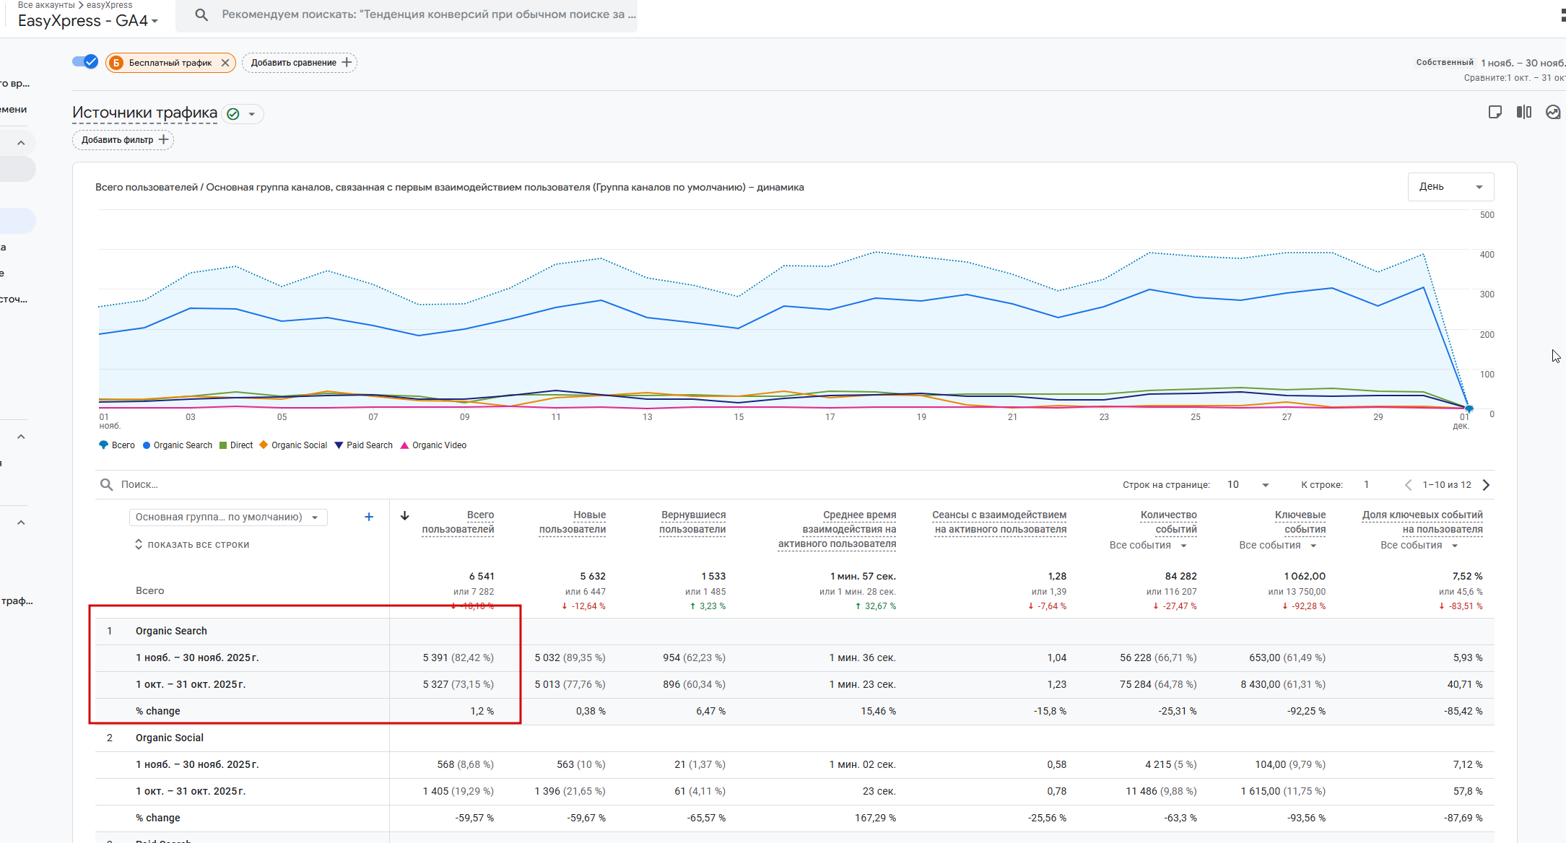Open the День granularity dropdown
The height and width of the screenshot is (843, 1566).
pos(1450,187)
